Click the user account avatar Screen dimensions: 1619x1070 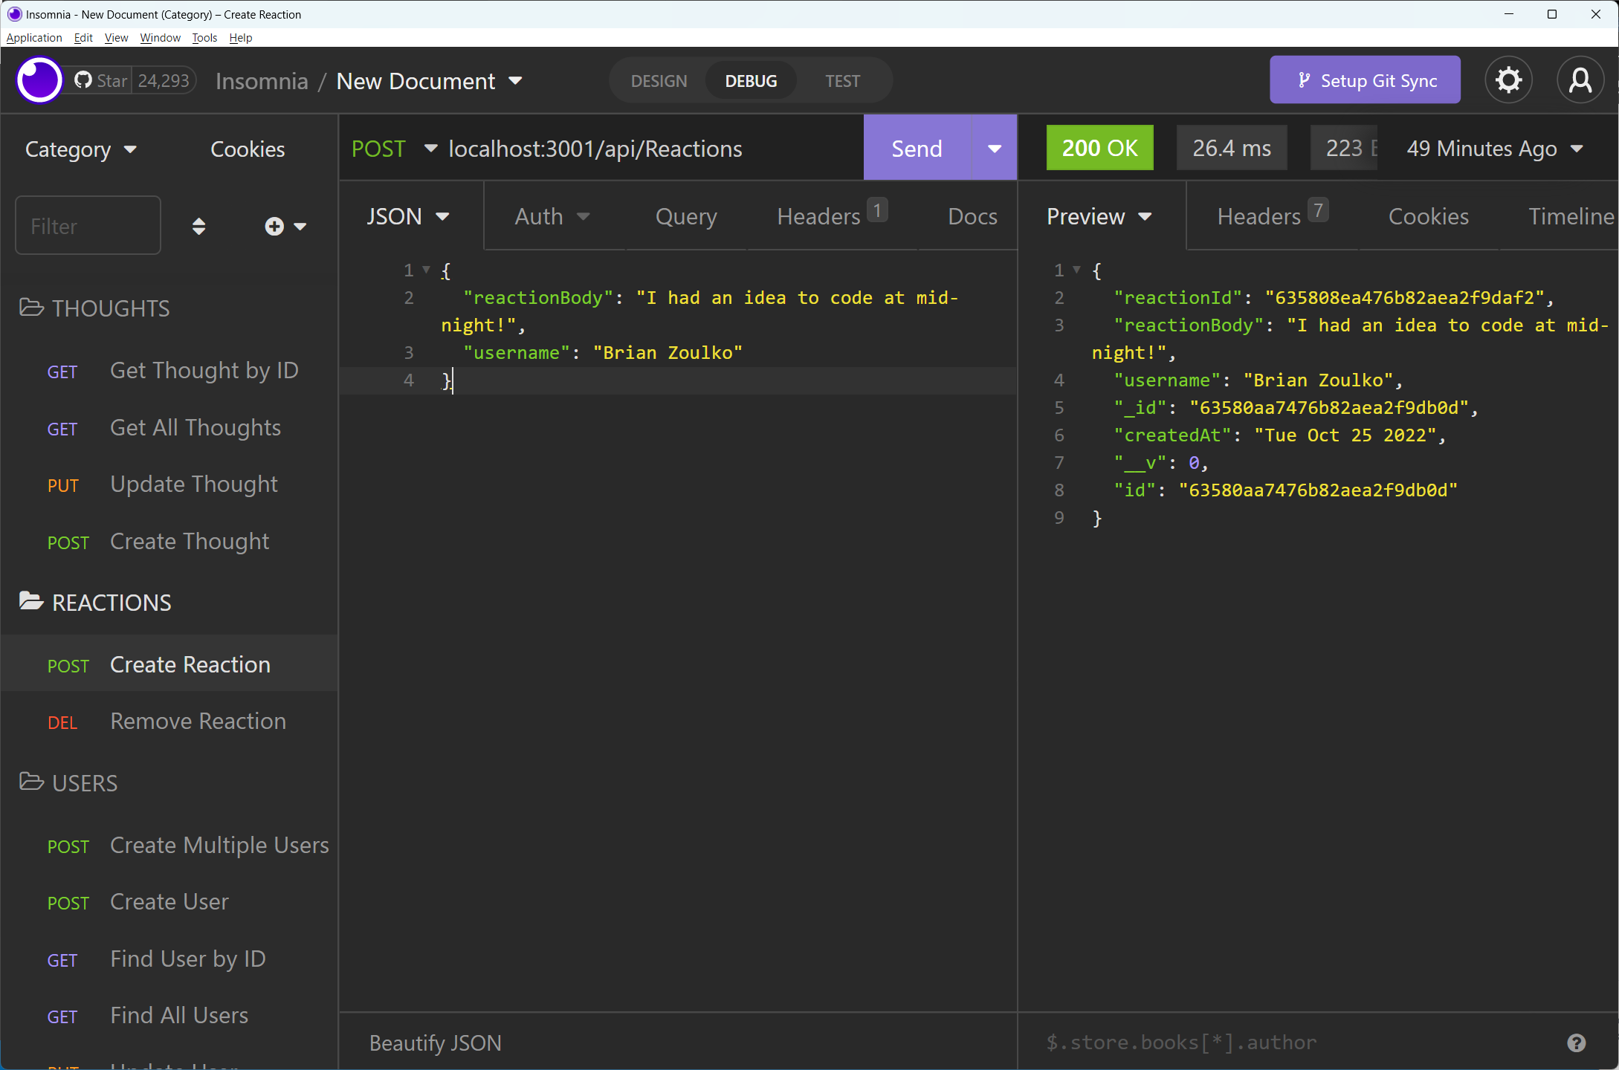(1580, 80)
